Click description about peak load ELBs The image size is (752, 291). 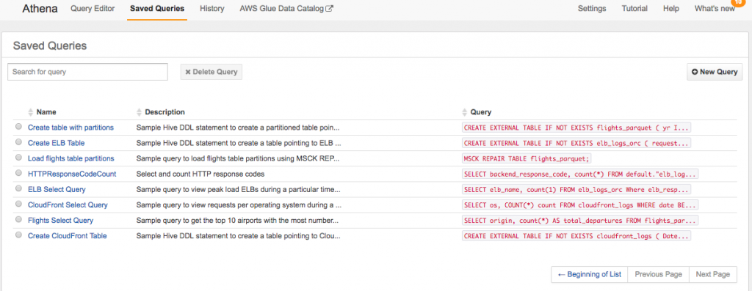click(x=239, y=190)
